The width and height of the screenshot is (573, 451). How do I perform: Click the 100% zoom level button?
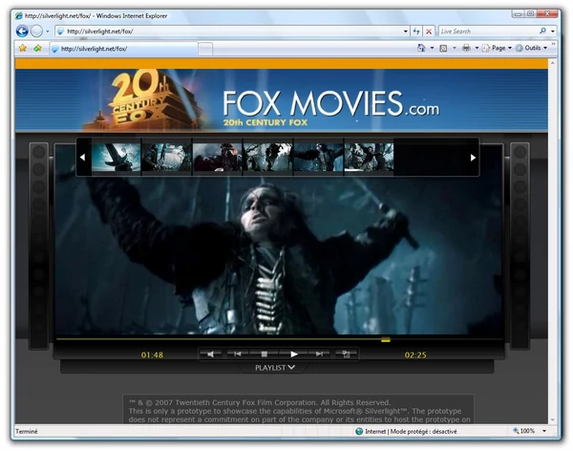pos(524,431)
